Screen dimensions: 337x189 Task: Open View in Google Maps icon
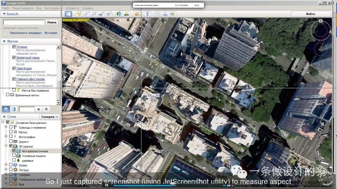pos(173,14)
